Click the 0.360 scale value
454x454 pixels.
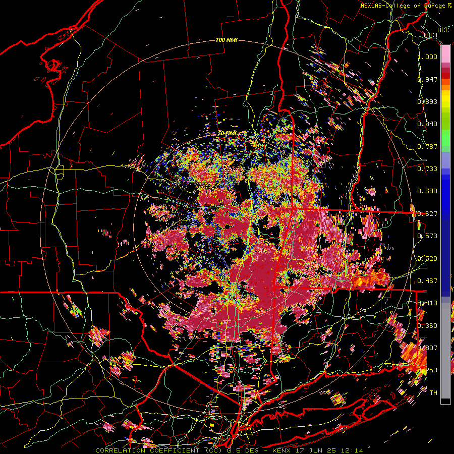[427, 326]
